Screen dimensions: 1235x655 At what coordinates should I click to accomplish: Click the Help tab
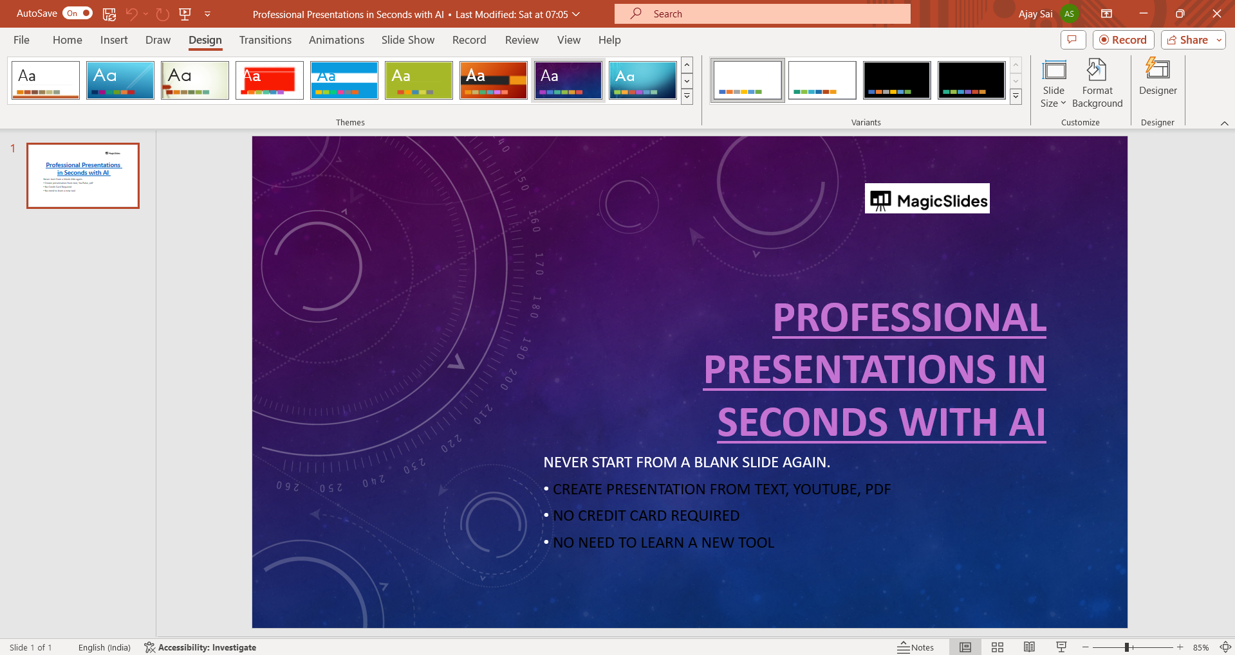609,40
